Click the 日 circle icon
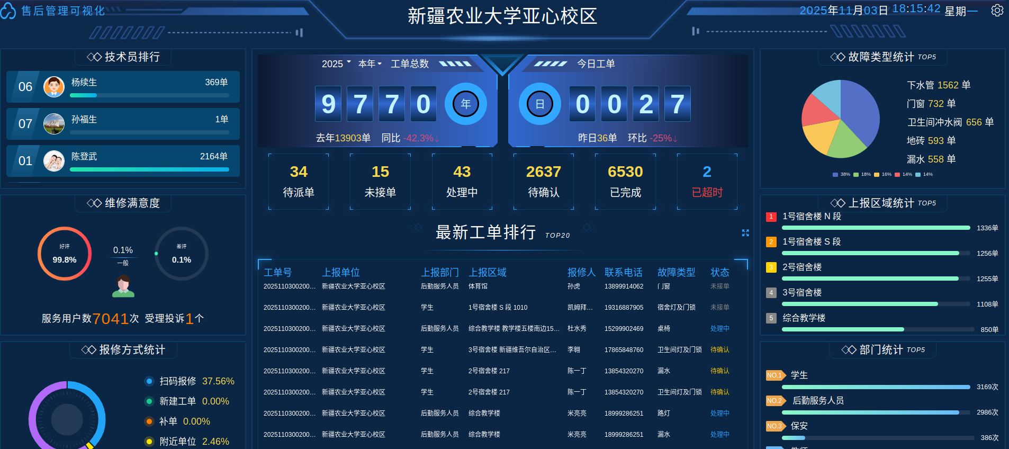Image resolution: width=1009 pixels, height=449 pixels. tap(539, 104)
